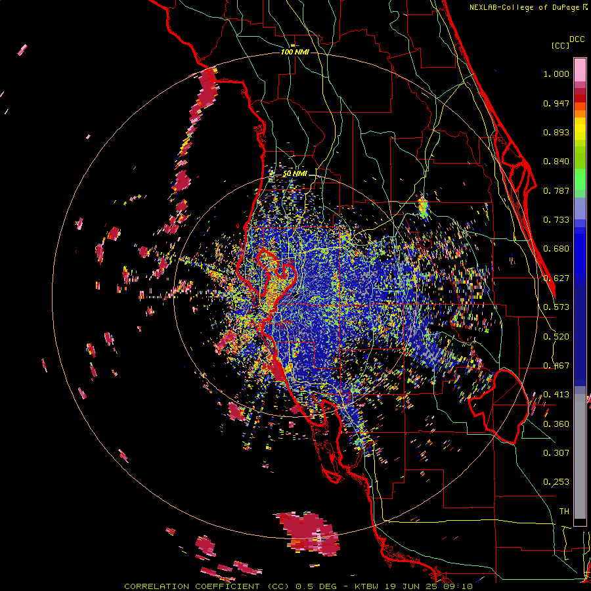Screen dimensions: 591x591
Task: Click the 0.680 scale value
Action: point(556,249)
